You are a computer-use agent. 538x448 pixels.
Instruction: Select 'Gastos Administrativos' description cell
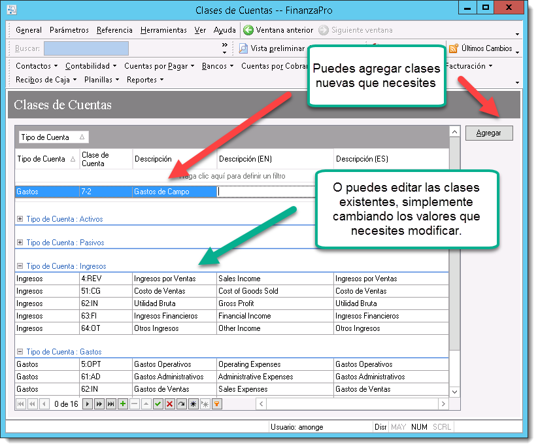point(175,377)
